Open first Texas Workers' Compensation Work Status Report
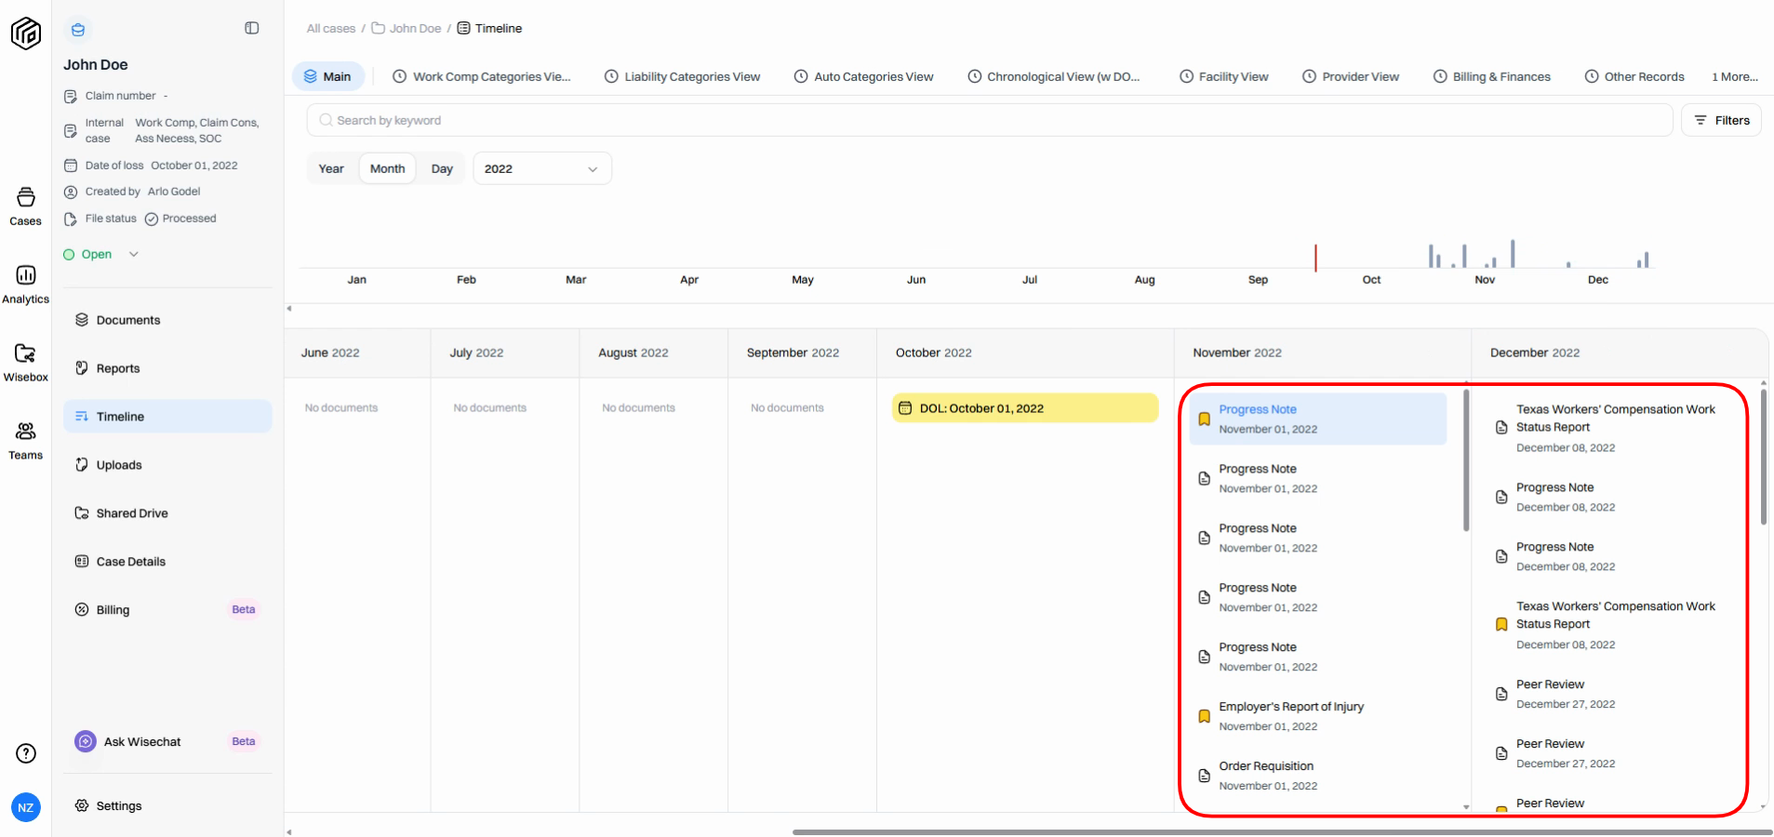 point(1616,428)
